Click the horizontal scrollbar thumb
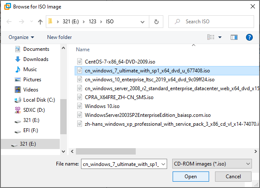The height and width of the screenshot is (188, 260). tap(106, 152)
